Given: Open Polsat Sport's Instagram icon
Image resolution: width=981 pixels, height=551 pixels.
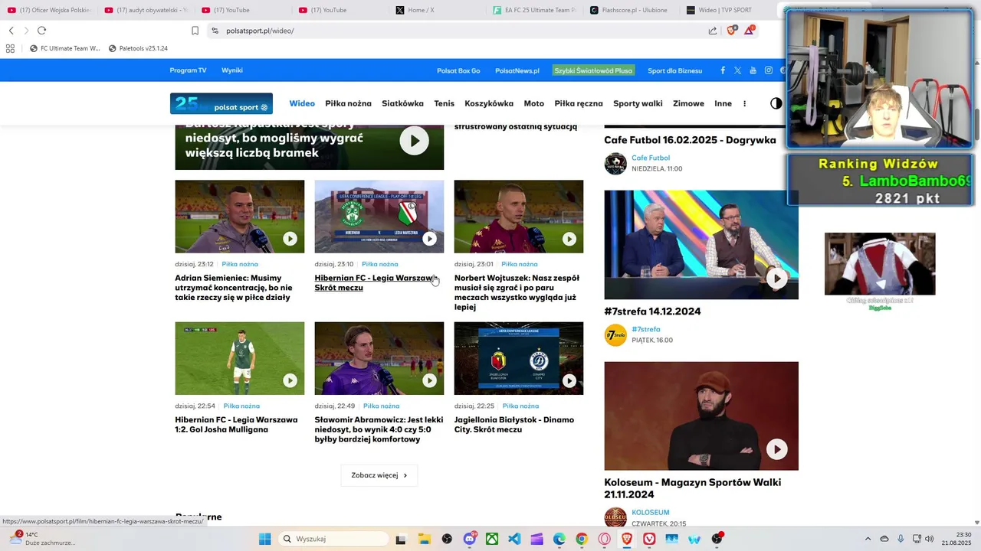Looking at the screenshot, I should pos(768,70).
